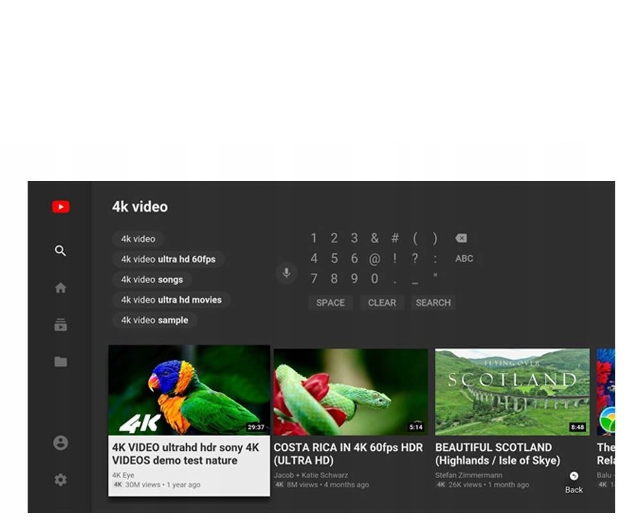Play the Costa Rica 4K snake video
The height and width of the screenshot is (520, 632).
point(351,392)
